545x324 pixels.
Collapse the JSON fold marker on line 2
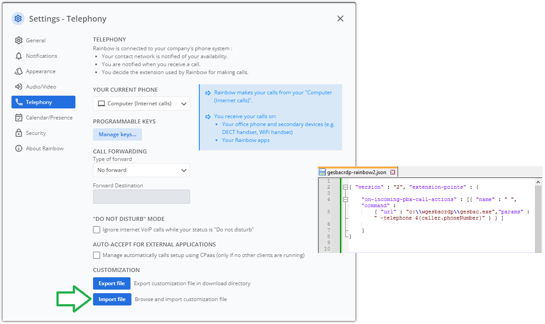click(345, 187)
